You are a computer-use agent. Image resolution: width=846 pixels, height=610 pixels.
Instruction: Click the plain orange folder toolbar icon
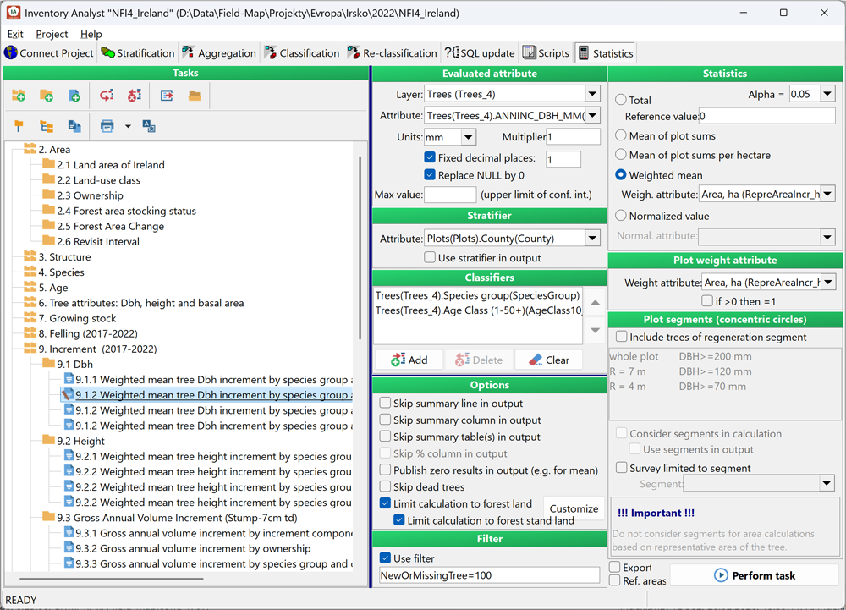pyautogui.click(x=195, y=96)
